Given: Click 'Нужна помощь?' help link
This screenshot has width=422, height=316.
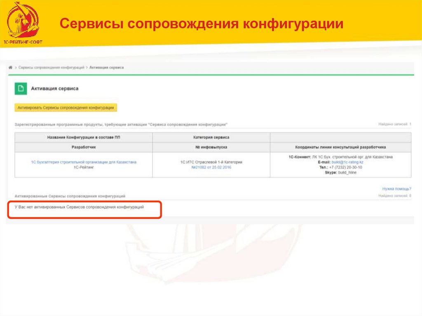Looking at the screenshot, I should pos(397,189).
